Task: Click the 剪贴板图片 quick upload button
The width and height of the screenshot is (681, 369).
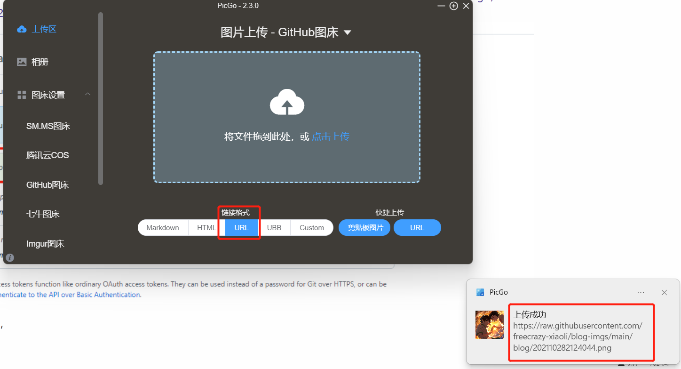Action: [364, 228]
